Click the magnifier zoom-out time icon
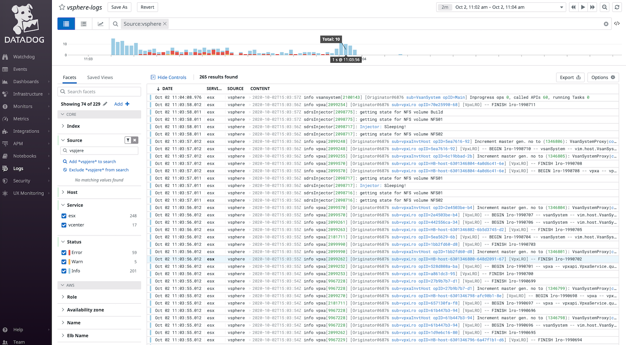Screen dimensions: 626x345 [604, 7]
